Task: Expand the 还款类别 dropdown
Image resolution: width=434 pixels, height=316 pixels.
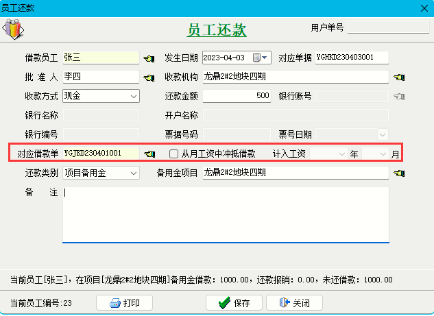Action: click(133, 173)
